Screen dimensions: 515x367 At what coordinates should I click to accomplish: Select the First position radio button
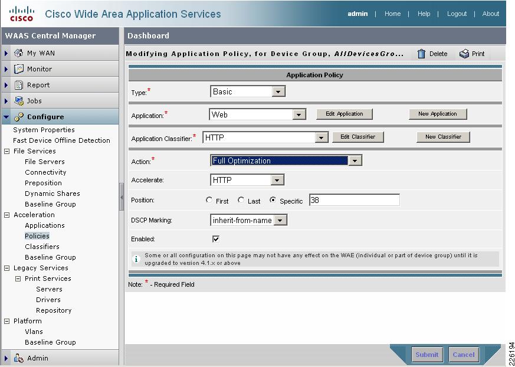209,200
